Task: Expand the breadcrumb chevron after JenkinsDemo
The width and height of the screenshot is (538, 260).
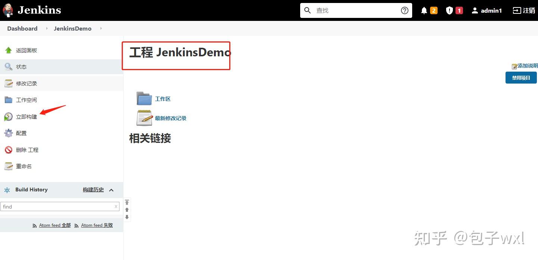Action: [x=100, y=28]
